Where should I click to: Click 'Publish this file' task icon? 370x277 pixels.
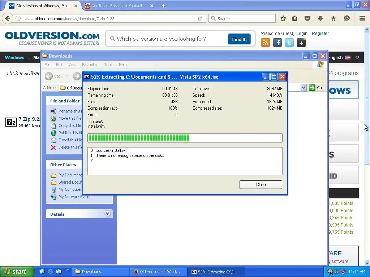click(53, 133)
